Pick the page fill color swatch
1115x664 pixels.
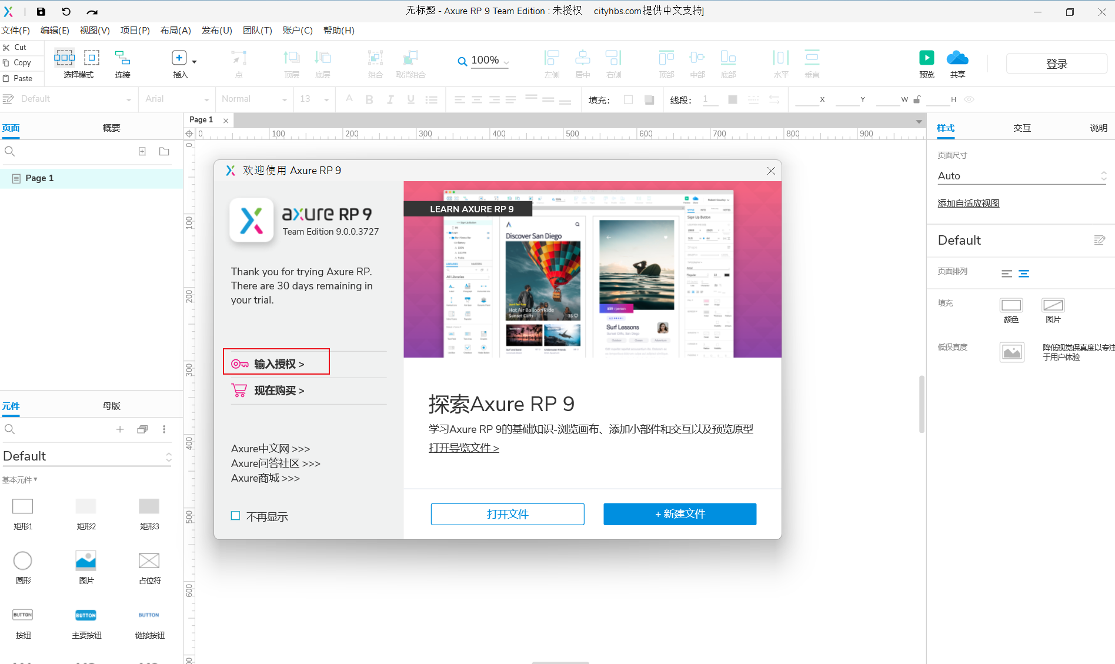tap(1011, 305)
